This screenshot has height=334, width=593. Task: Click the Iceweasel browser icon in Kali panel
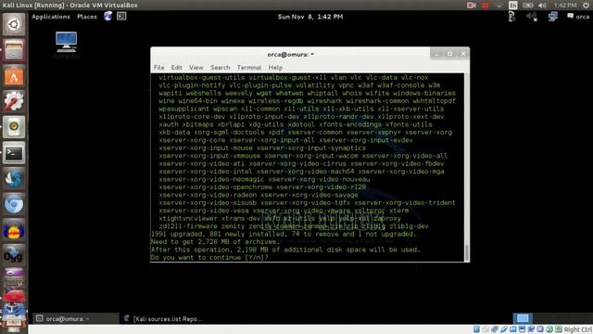107,17
